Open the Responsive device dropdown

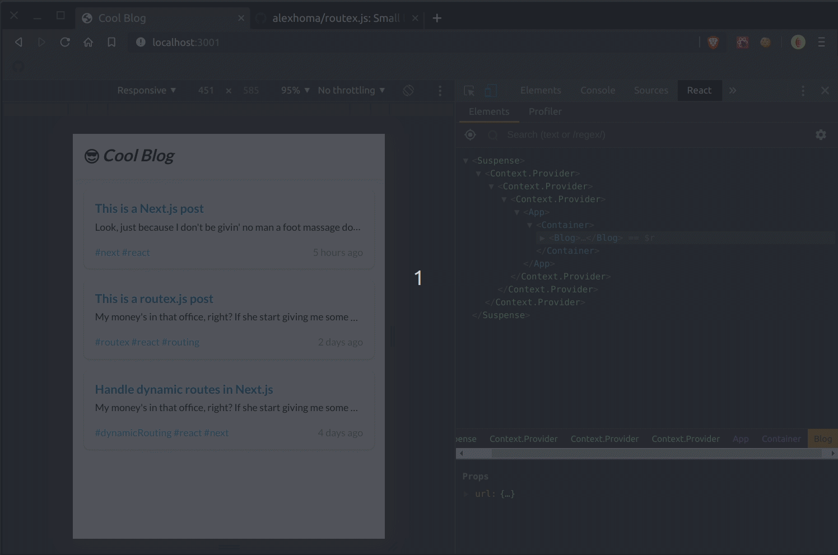[x=146, y=90]
